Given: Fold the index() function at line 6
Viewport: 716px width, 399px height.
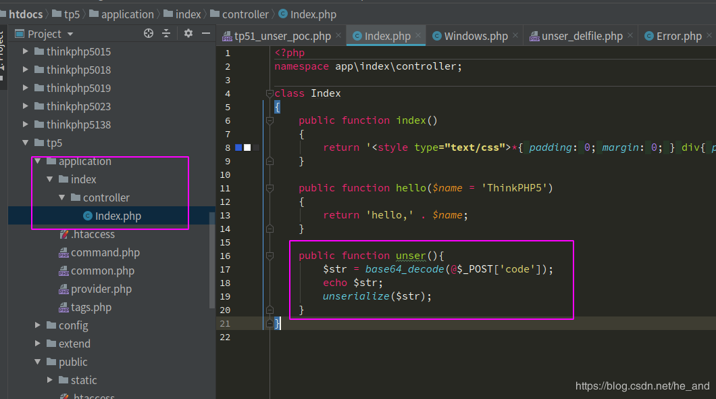Looking at the screenshot, I should (270, 120).
